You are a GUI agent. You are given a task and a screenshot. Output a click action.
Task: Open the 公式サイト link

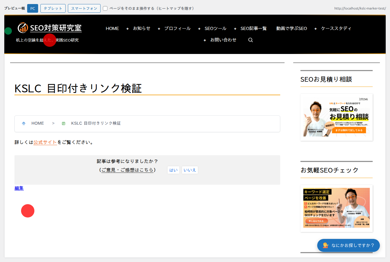tap(45, 142)
